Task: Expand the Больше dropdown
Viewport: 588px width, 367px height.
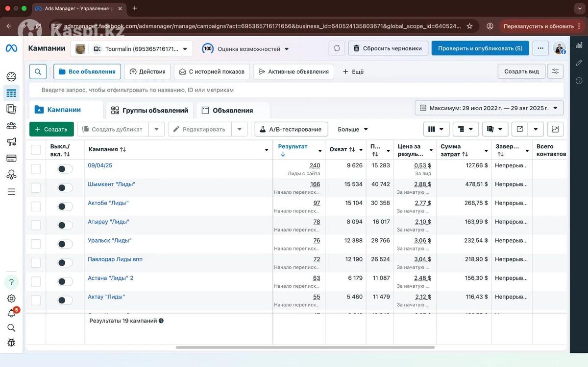Action: point(353,129)
